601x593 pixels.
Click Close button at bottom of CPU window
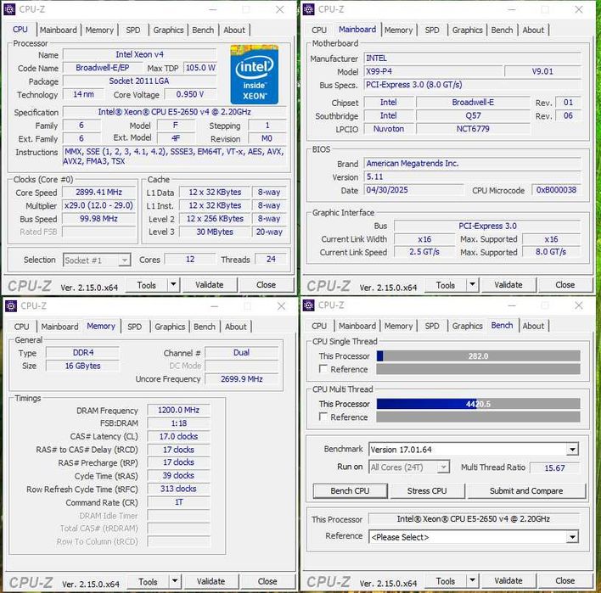pos(266,285)
